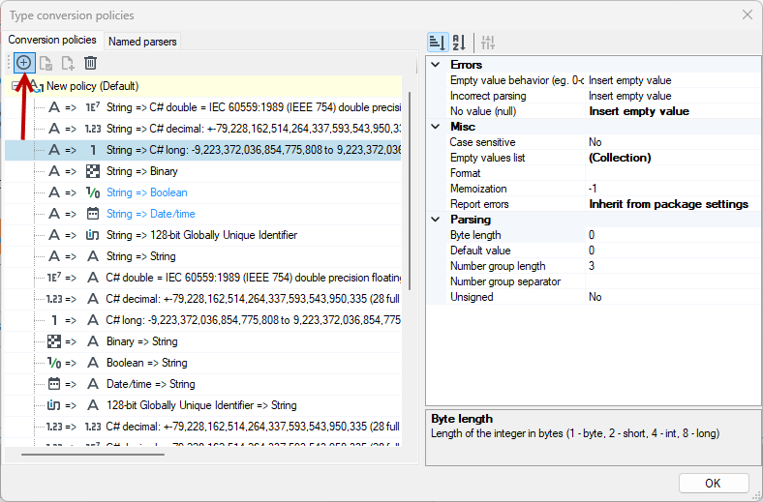The image size is (763, 502).
Task: Click the GUID icon of 128-bit Identifier => String
Action: (x=53, y=405)
